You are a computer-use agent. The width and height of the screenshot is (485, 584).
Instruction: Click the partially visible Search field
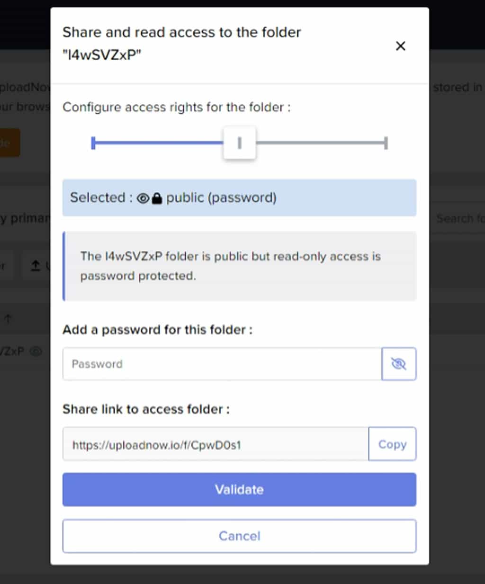pos(457,218)
